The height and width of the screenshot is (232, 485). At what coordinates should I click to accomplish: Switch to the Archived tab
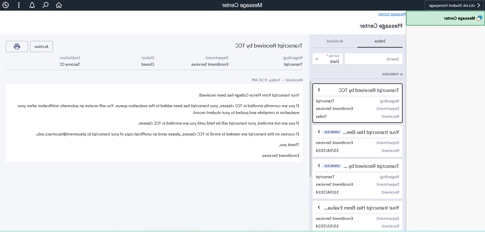tap(335, 41)
